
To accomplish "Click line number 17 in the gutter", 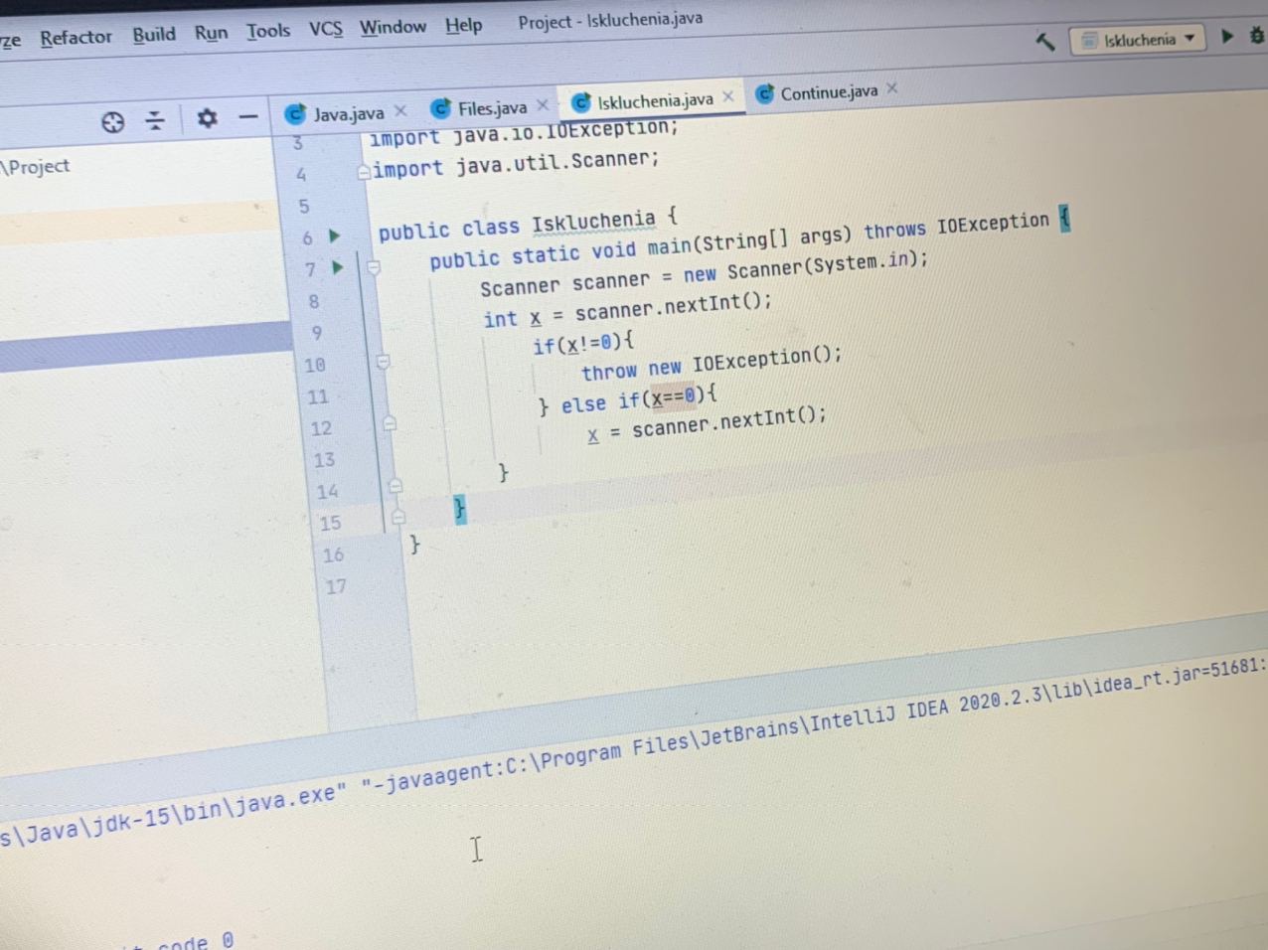I will pyautogui.click(x=336, y=586).
